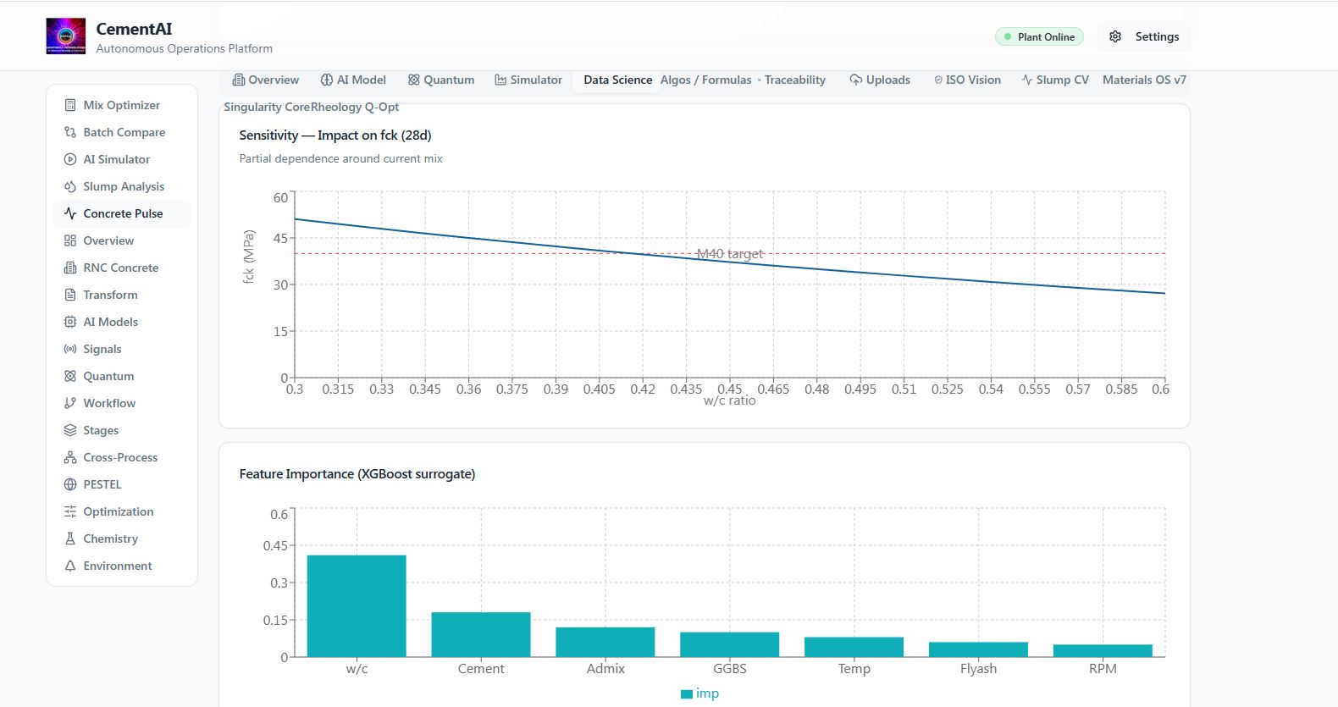Open the Algos / Formulas tab
Screen dimensions: 1338x707
(706, 80)
